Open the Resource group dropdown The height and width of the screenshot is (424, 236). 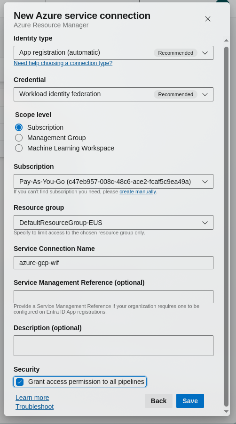pyautogui.click(x=113, y=223)
